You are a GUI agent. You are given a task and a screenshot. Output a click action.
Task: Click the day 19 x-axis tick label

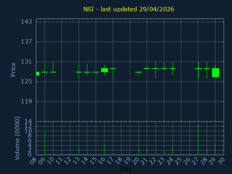tap(128, 161)
